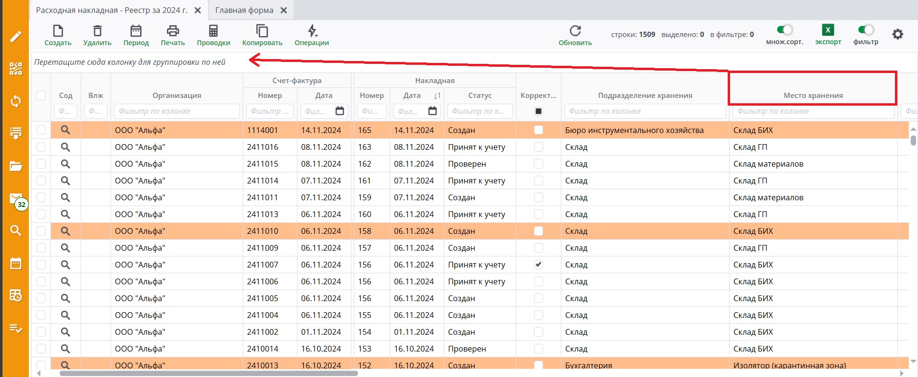Open the Операции dropdown menu
Screen dimensions: 918x377
[312, 32]
